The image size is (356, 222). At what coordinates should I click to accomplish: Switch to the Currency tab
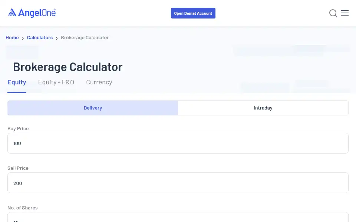pos(99,82)
